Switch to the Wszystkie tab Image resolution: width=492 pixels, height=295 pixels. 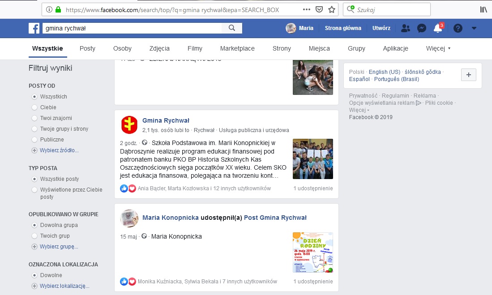pos(47,48)
